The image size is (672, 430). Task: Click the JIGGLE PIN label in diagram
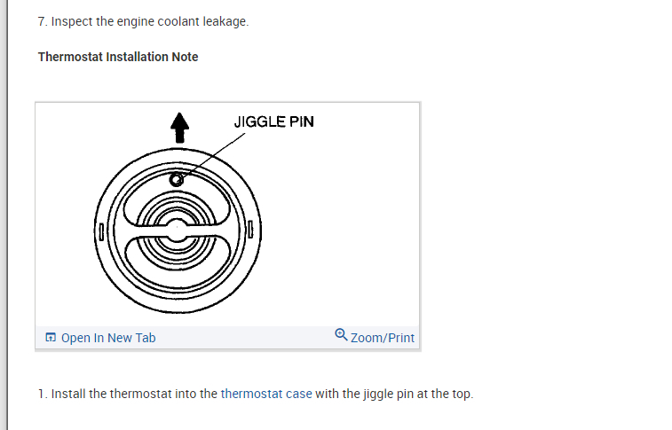[273, 121]
